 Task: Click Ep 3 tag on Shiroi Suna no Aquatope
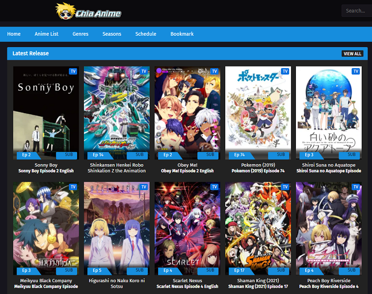(x=311, y=155)
